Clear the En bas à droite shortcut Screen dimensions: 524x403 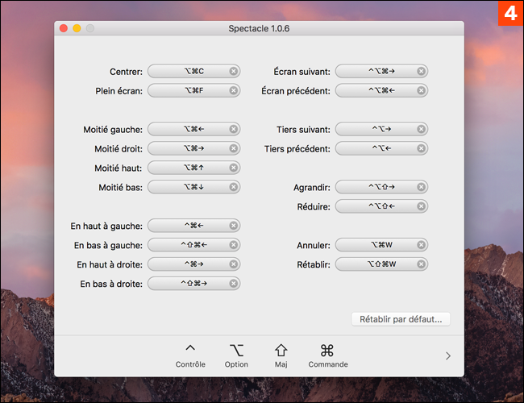tap(234, 284)
